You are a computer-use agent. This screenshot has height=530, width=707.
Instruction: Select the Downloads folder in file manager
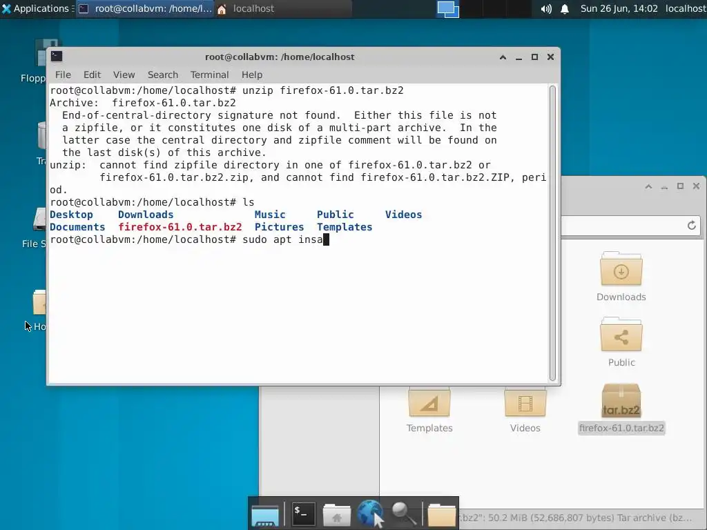621,276
